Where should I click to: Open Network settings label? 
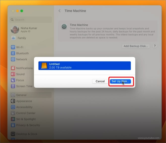pos(22,59)
